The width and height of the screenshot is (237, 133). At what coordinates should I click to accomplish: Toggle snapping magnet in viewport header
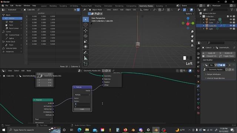pyautogui.click(x=160, y=10)
